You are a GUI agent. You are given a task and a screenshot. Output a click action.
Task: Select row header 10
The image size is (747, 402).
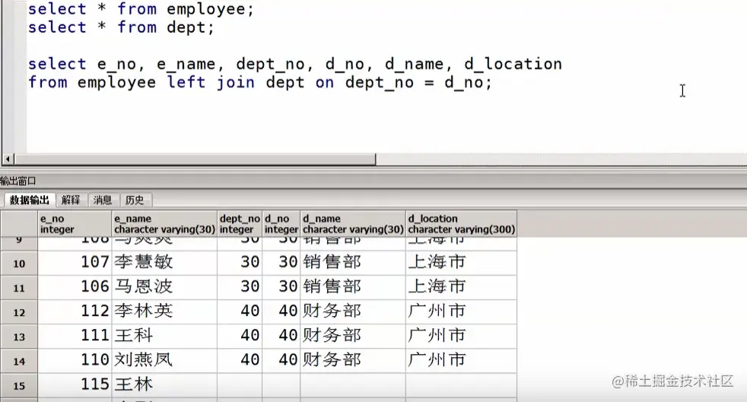[x=19, y=263]
